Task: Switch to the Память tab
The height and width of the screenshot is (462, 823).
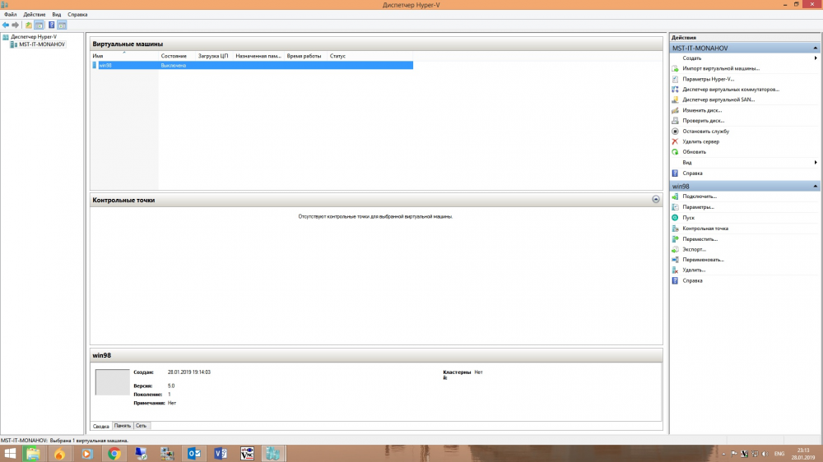Action: coord(123,426)
